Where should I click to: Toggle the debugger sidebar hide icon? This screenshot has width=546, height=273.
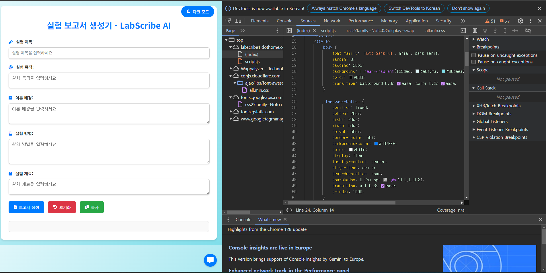[x=463, y=30]
